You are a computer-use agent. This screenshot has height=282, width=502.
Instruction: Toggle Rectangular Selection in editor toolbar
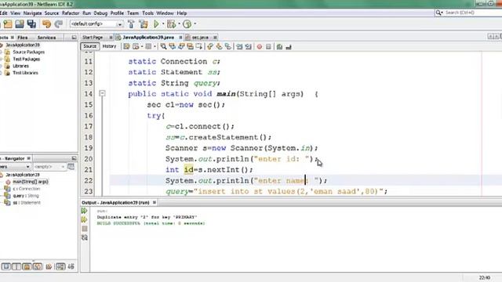pos(198,47)
